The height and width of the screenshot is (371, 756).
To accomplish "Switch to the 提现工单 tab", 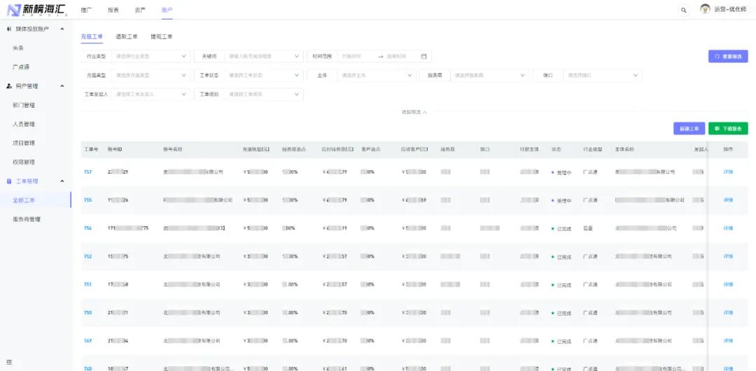I will [161, 36].
